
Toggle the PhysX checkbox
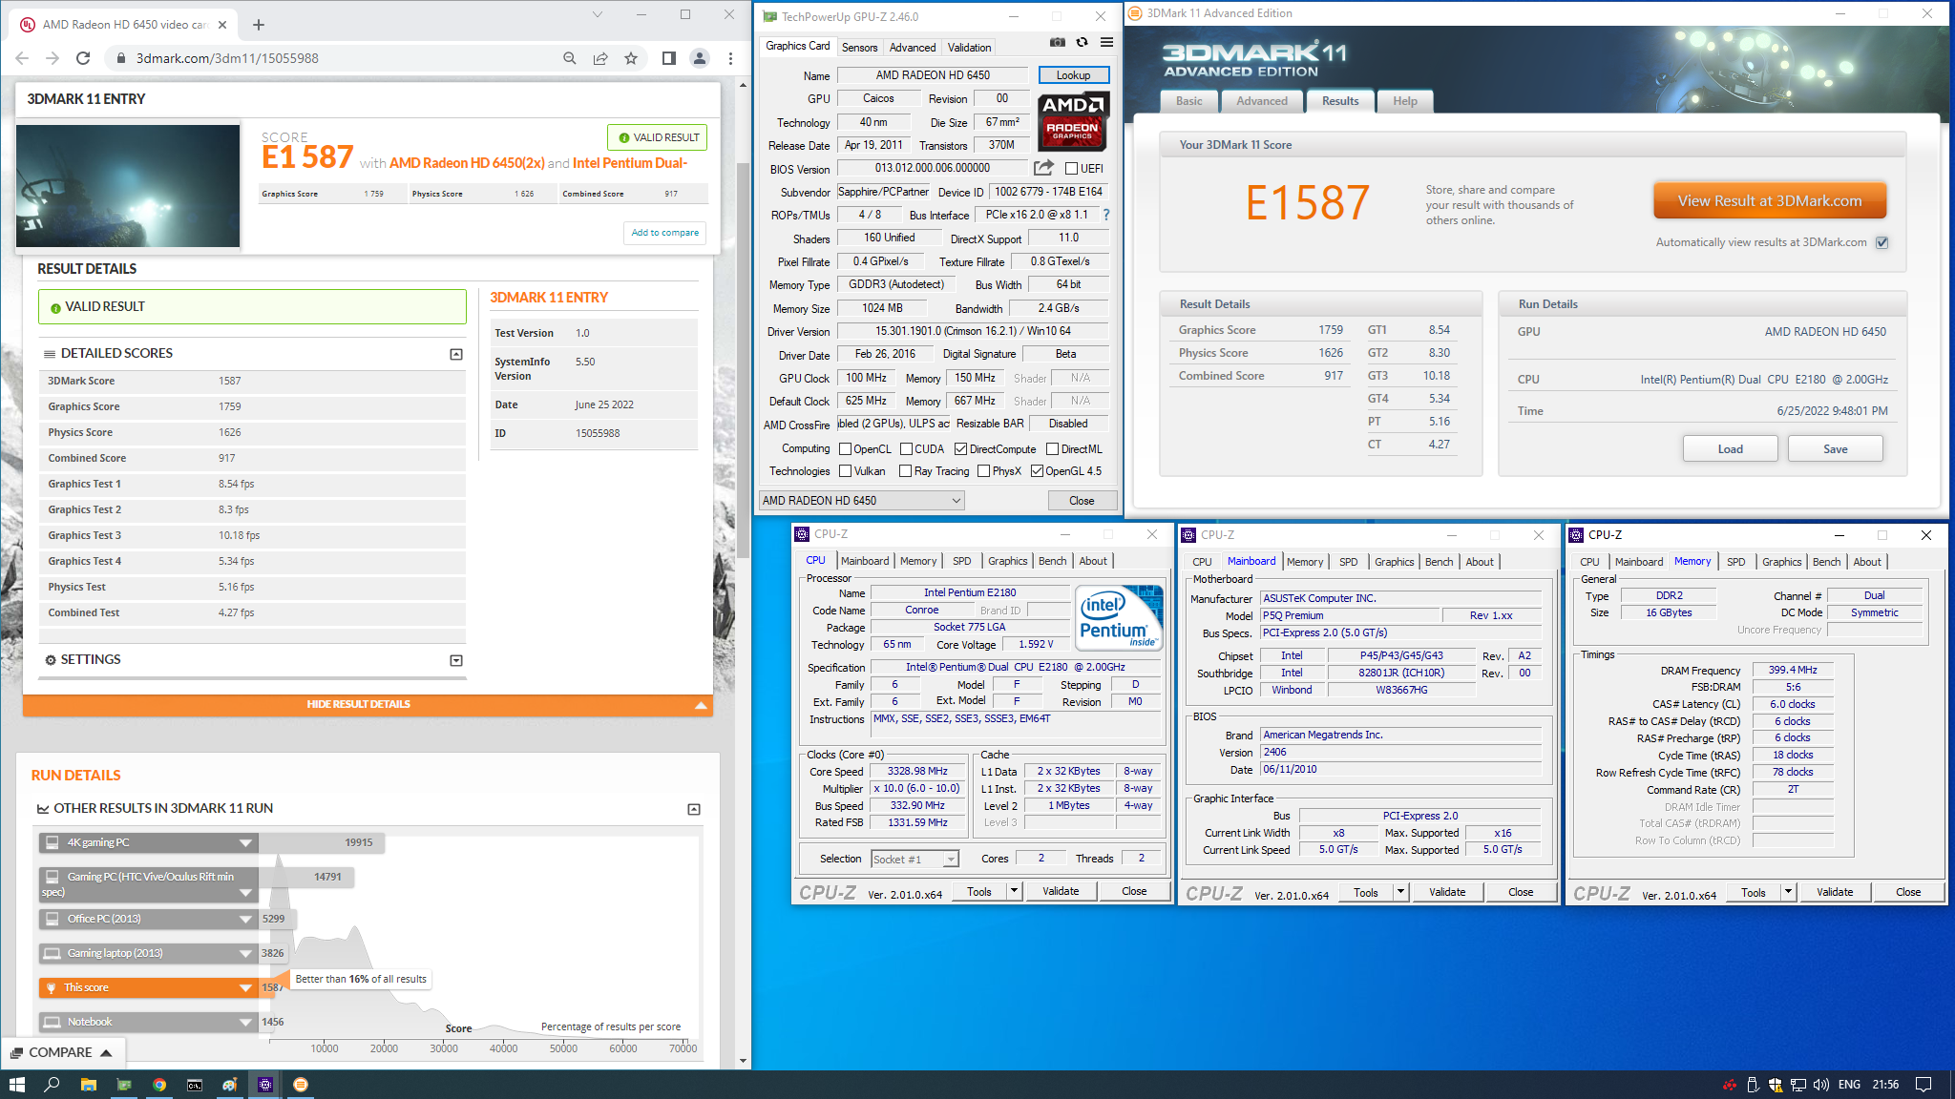point(984,471)
